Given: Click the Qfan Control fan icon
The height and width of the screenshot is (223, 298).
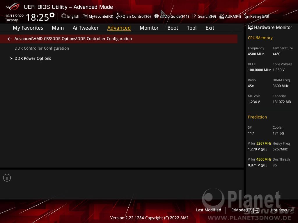Looking at the screenshot, I should [x=119, y=16].
